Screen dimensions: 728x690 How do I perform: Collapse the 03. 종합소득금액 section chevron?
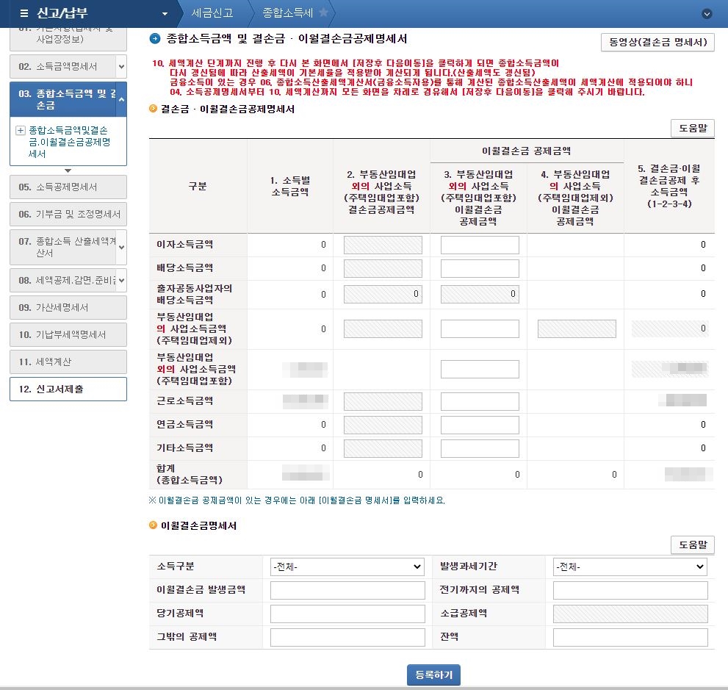(121, 99)
